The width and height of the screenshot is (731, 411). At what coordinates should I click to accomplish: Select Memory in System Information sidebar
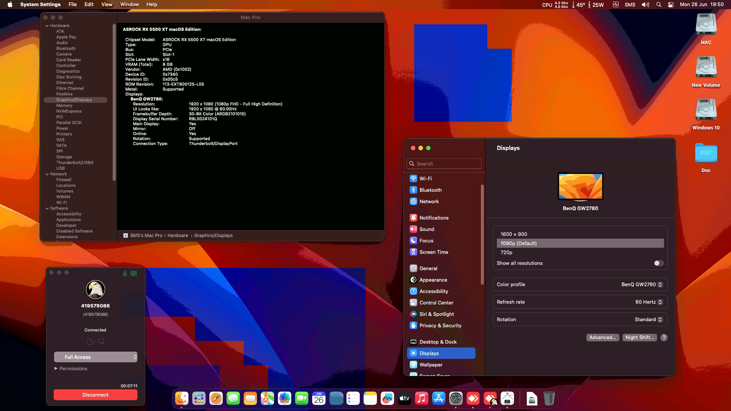pos(64,105)
